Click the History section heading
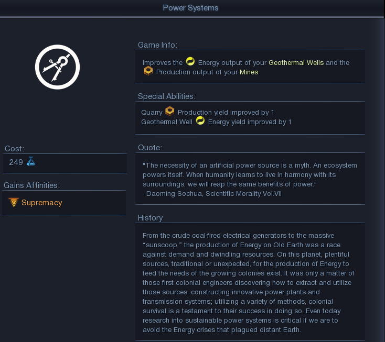This screenshot has height=342, width=385. (150, 218)
